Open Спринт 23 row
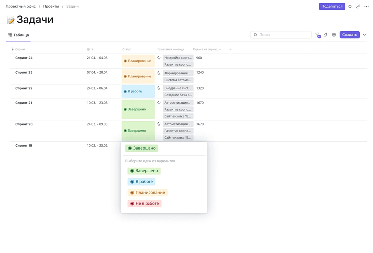373x253 pixels. pyautogui.click(x=24, y=73)
